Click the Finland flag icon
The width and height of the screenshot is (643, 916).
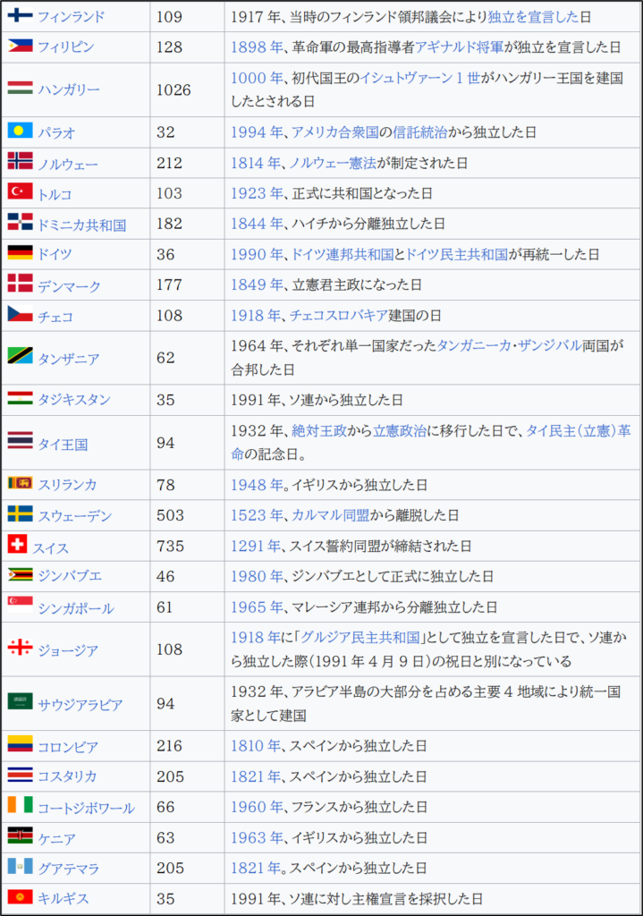(20, 15)
